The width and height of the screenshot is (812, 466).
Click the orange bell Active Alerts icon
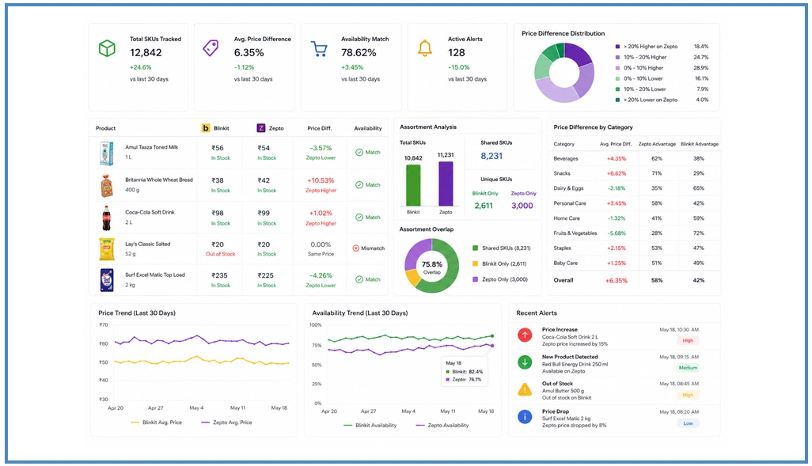click(x=425, y=48)
